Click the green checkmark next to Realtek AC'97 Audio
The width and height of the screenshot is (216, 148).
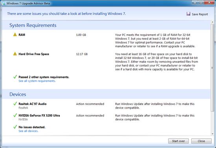[x=15, y=104]
